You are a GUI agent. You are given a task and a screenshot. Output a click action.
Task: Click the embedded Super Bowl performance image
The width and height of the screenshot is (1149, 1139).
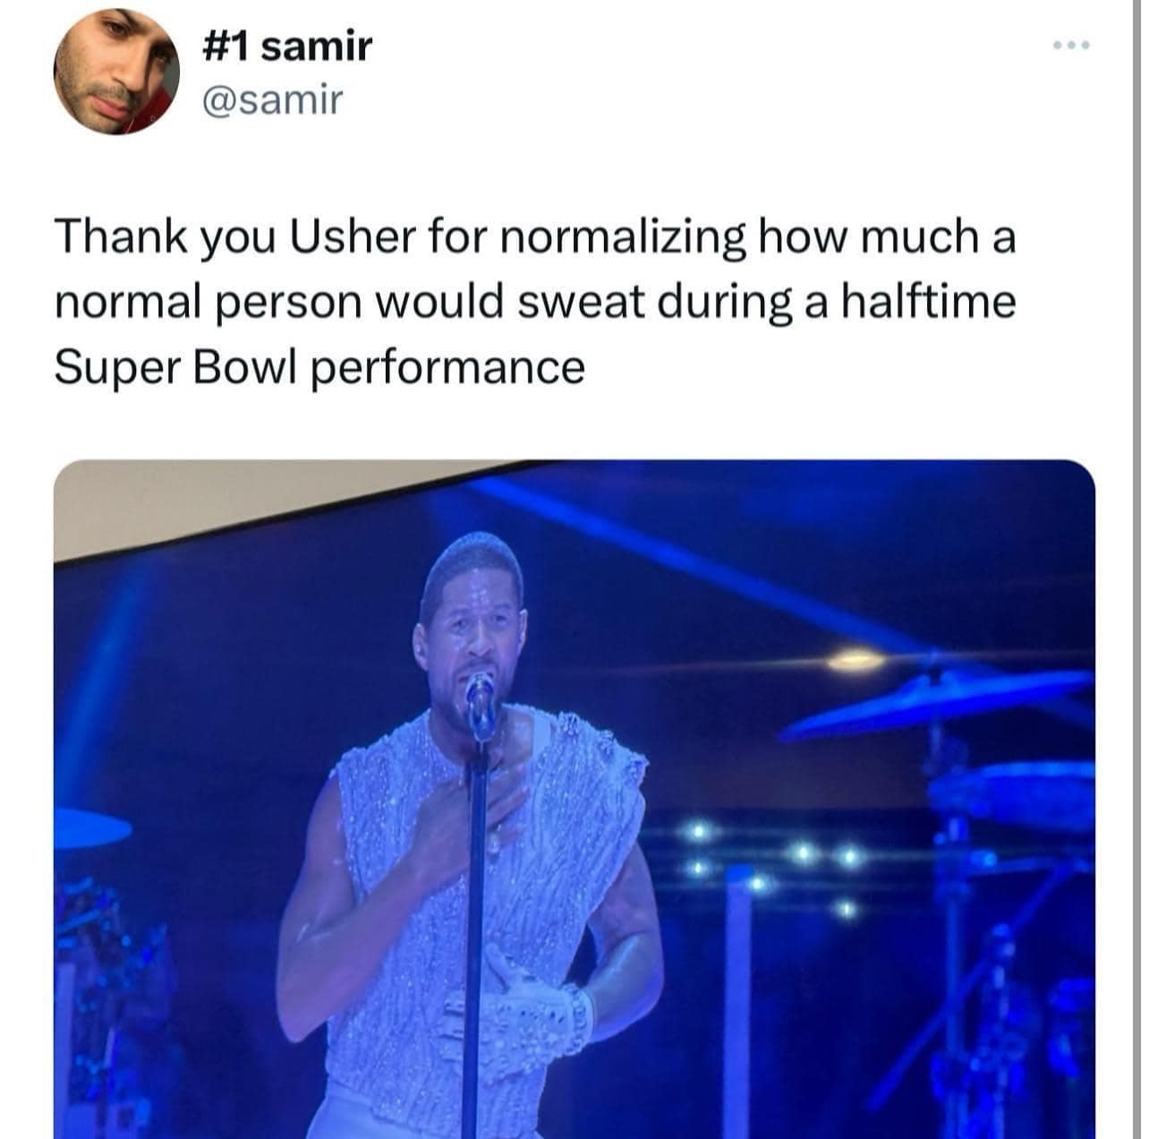point(573,797)
